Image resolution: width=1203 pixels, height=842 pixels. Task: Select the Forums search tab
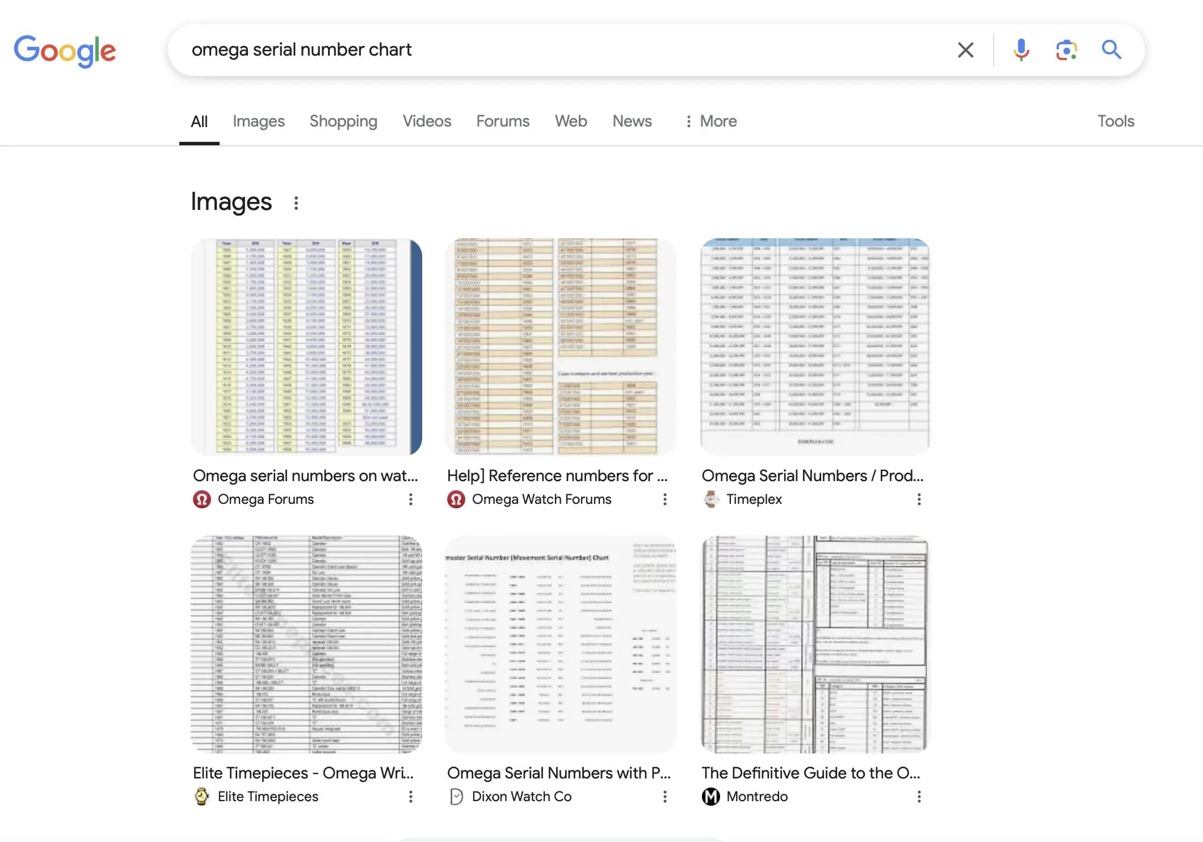pos(502,121)
